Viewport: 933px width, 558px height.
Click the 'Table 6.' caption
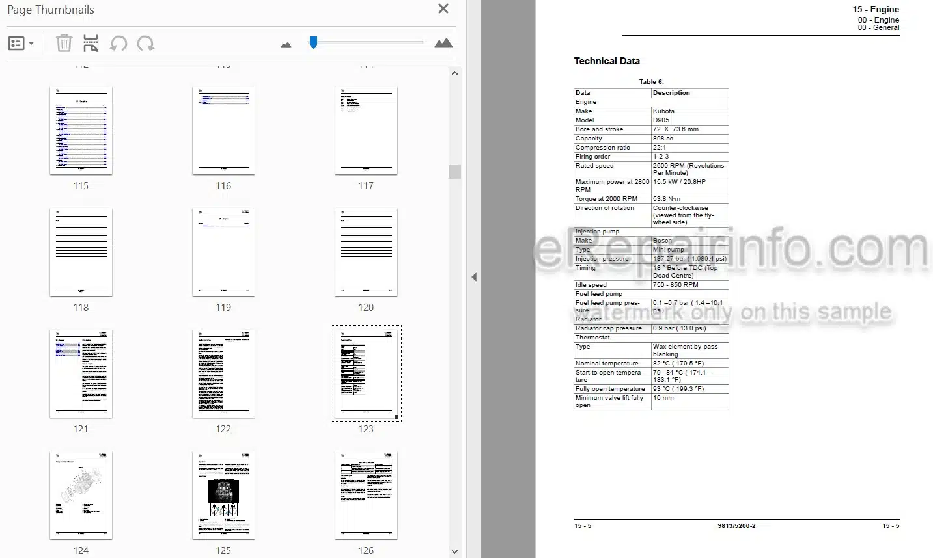pos(651,82)
